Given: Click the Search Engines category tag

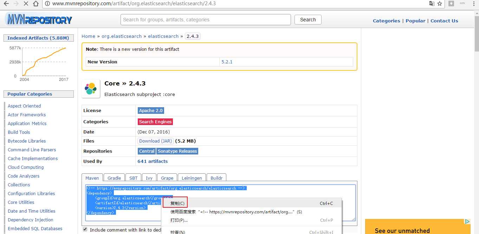Looking at the screenshot, I should 155,122.
